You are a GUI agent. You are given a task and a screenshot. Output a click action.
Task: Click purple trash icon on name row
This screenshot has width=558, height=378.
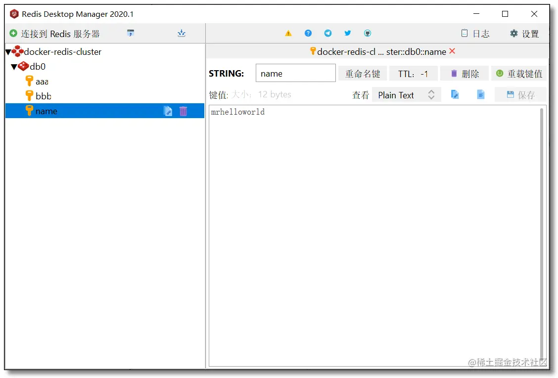183,111
